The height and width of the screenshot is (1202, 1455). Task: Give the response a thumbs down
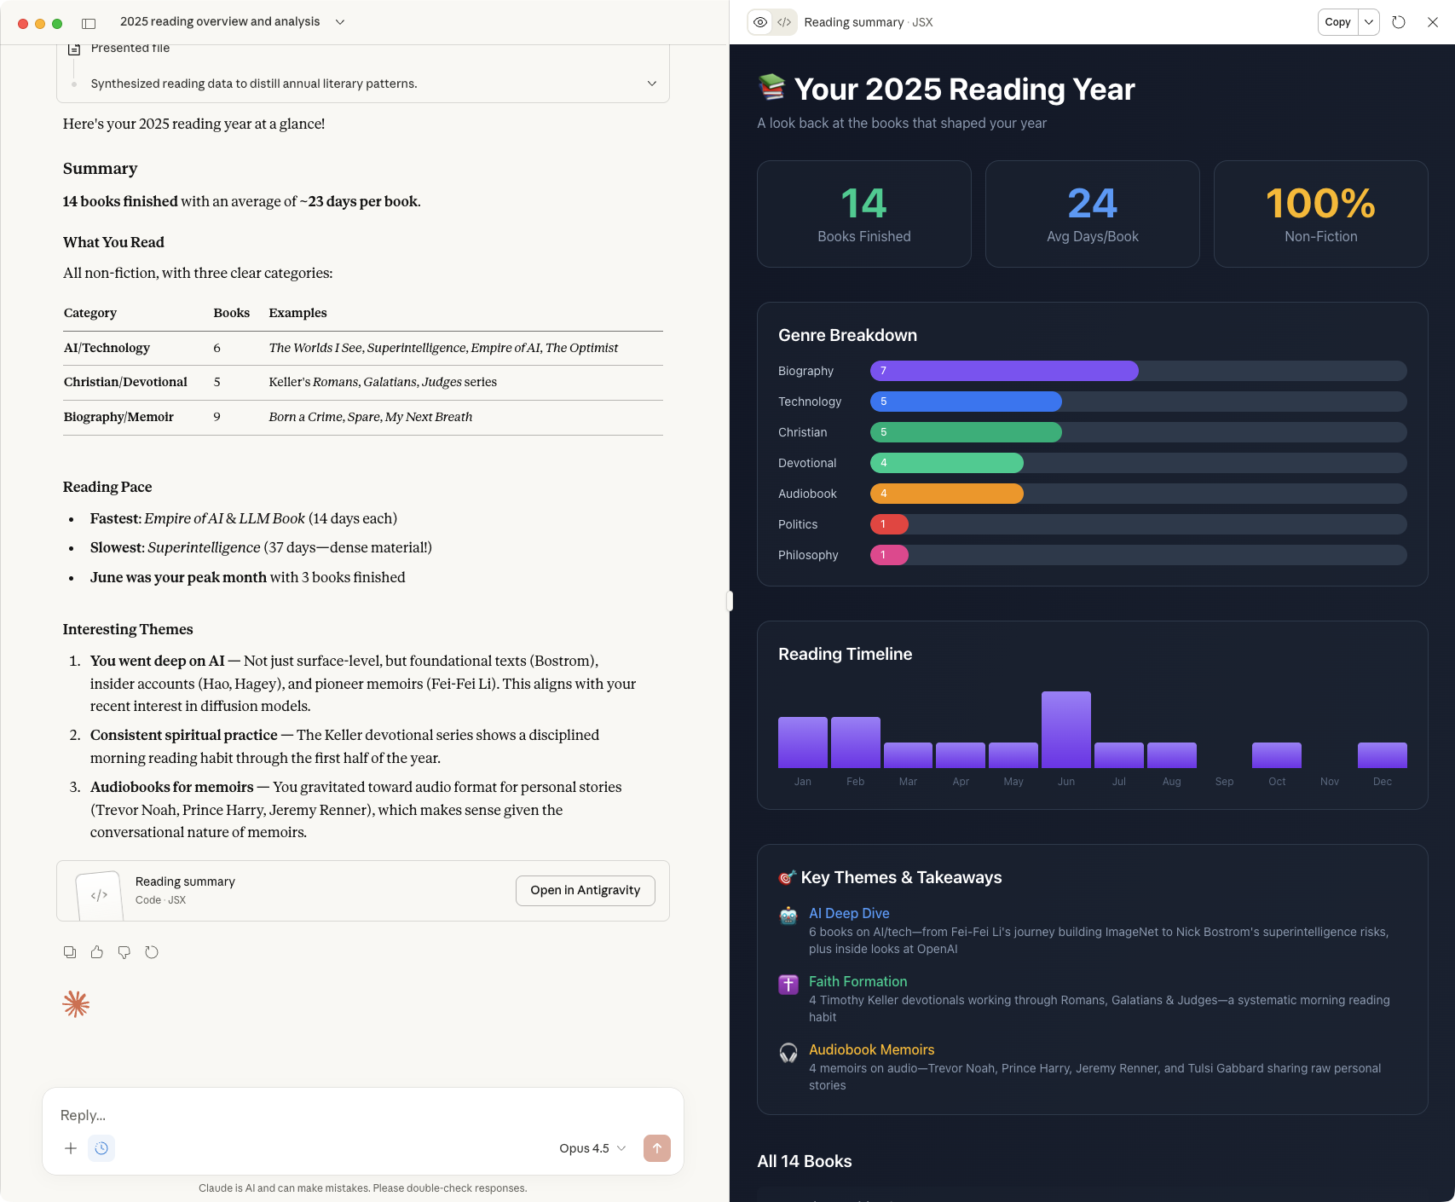click(124, 952)
